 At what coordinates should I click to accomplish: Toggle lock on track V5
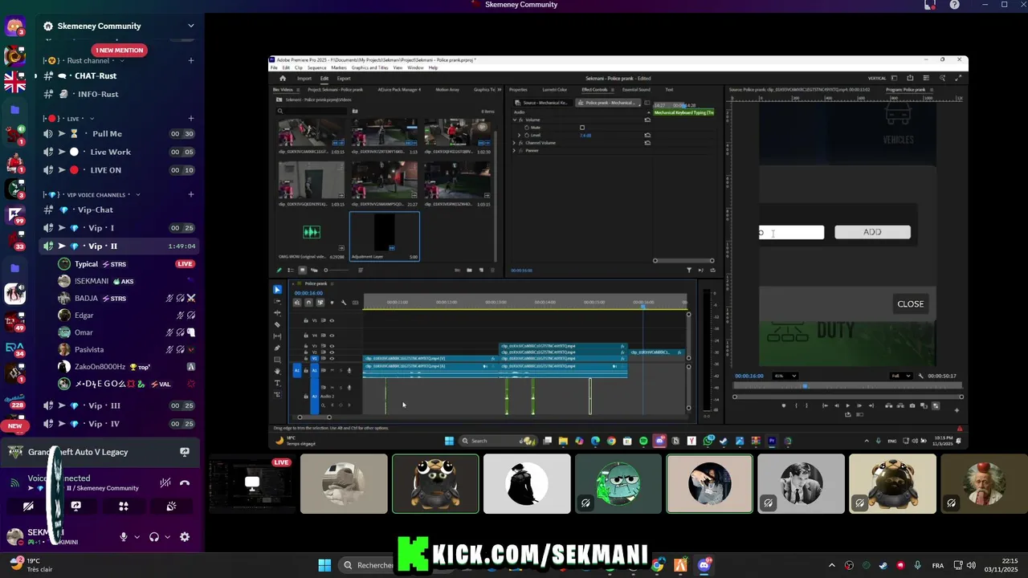point(306,320)
